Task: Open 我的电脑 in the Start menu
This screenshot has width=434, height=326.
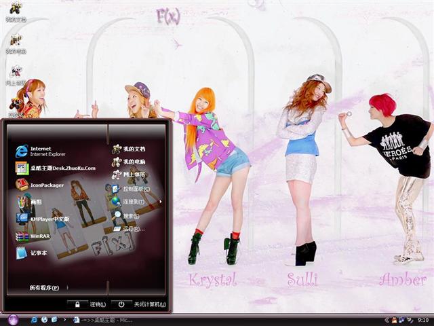Action: tap(129, 162)
